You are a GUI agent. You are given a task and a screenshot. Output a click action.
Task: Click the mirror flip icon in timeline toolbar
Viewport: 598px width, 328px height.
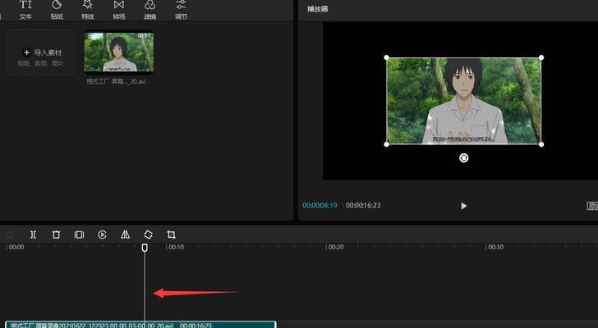(x=125, y=235)
